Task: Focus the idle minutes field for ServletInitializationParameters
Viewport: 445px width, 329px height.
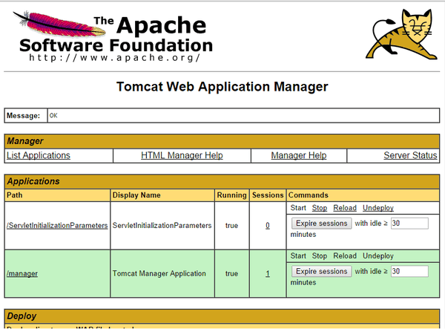Action: (409, 223)
